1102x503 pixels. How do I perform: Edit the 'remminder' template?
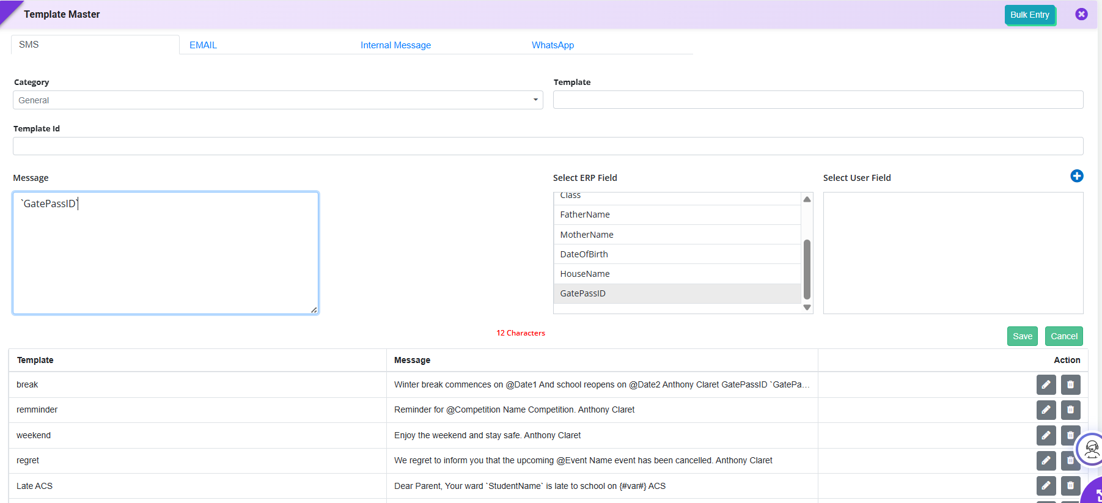1046,409
